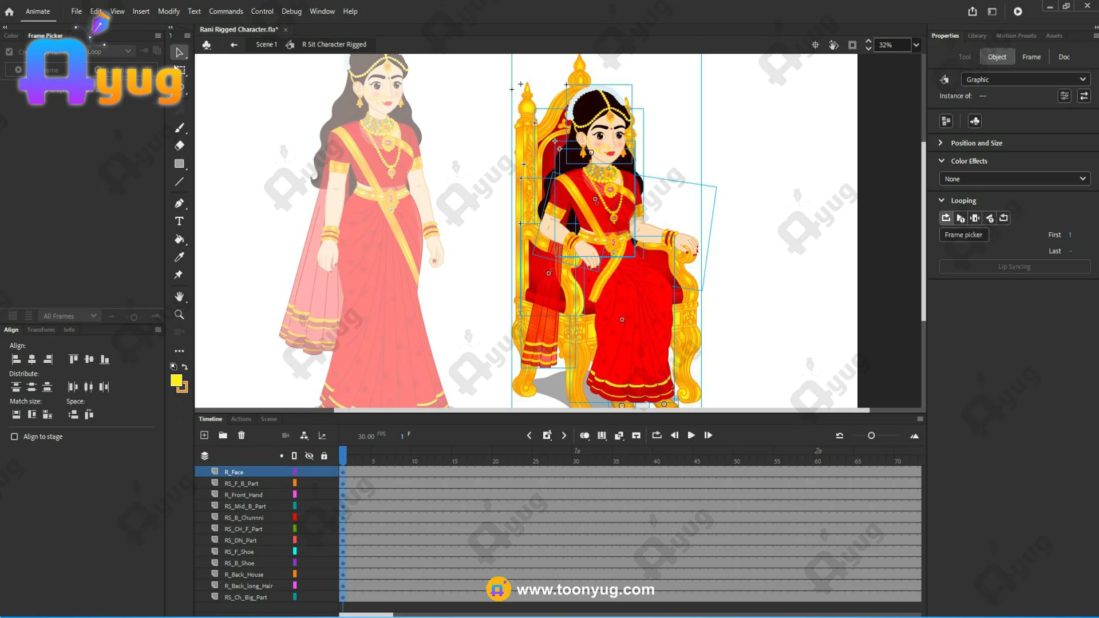Select the Hand tool

coord(179,296)
